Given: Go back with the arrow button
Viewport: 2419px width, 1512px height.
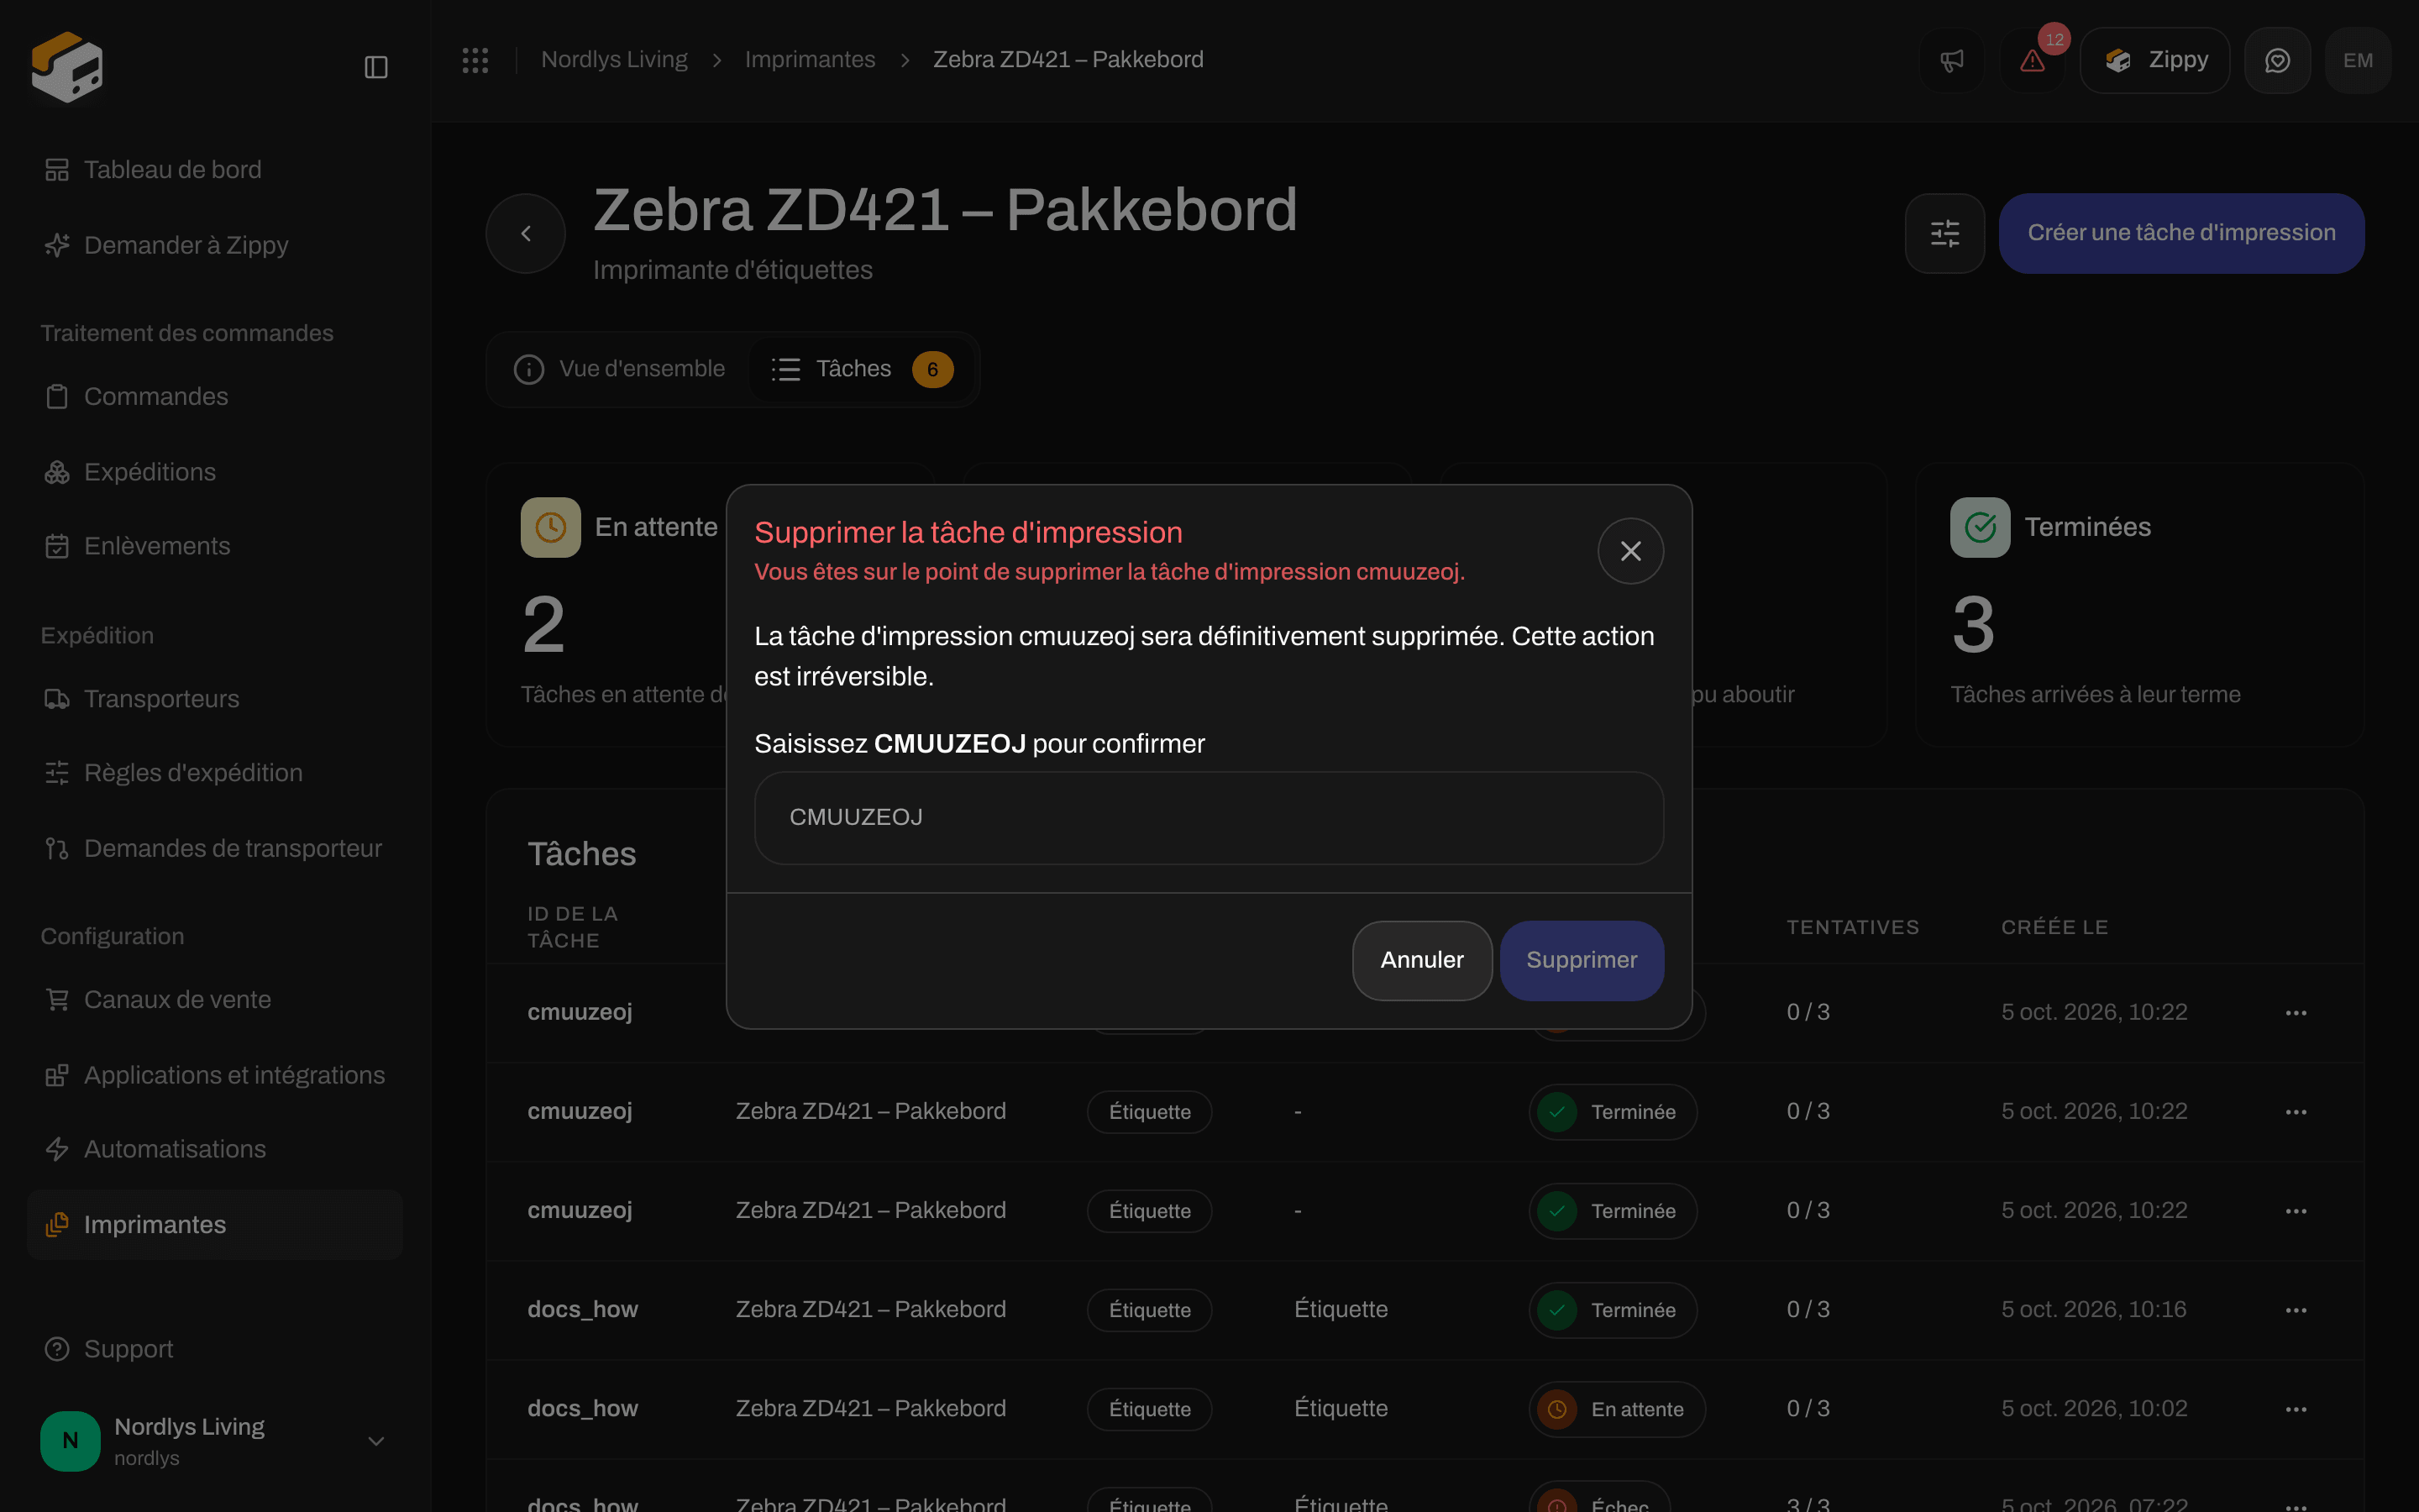Looking at the screenshot, I should point(526,233).
